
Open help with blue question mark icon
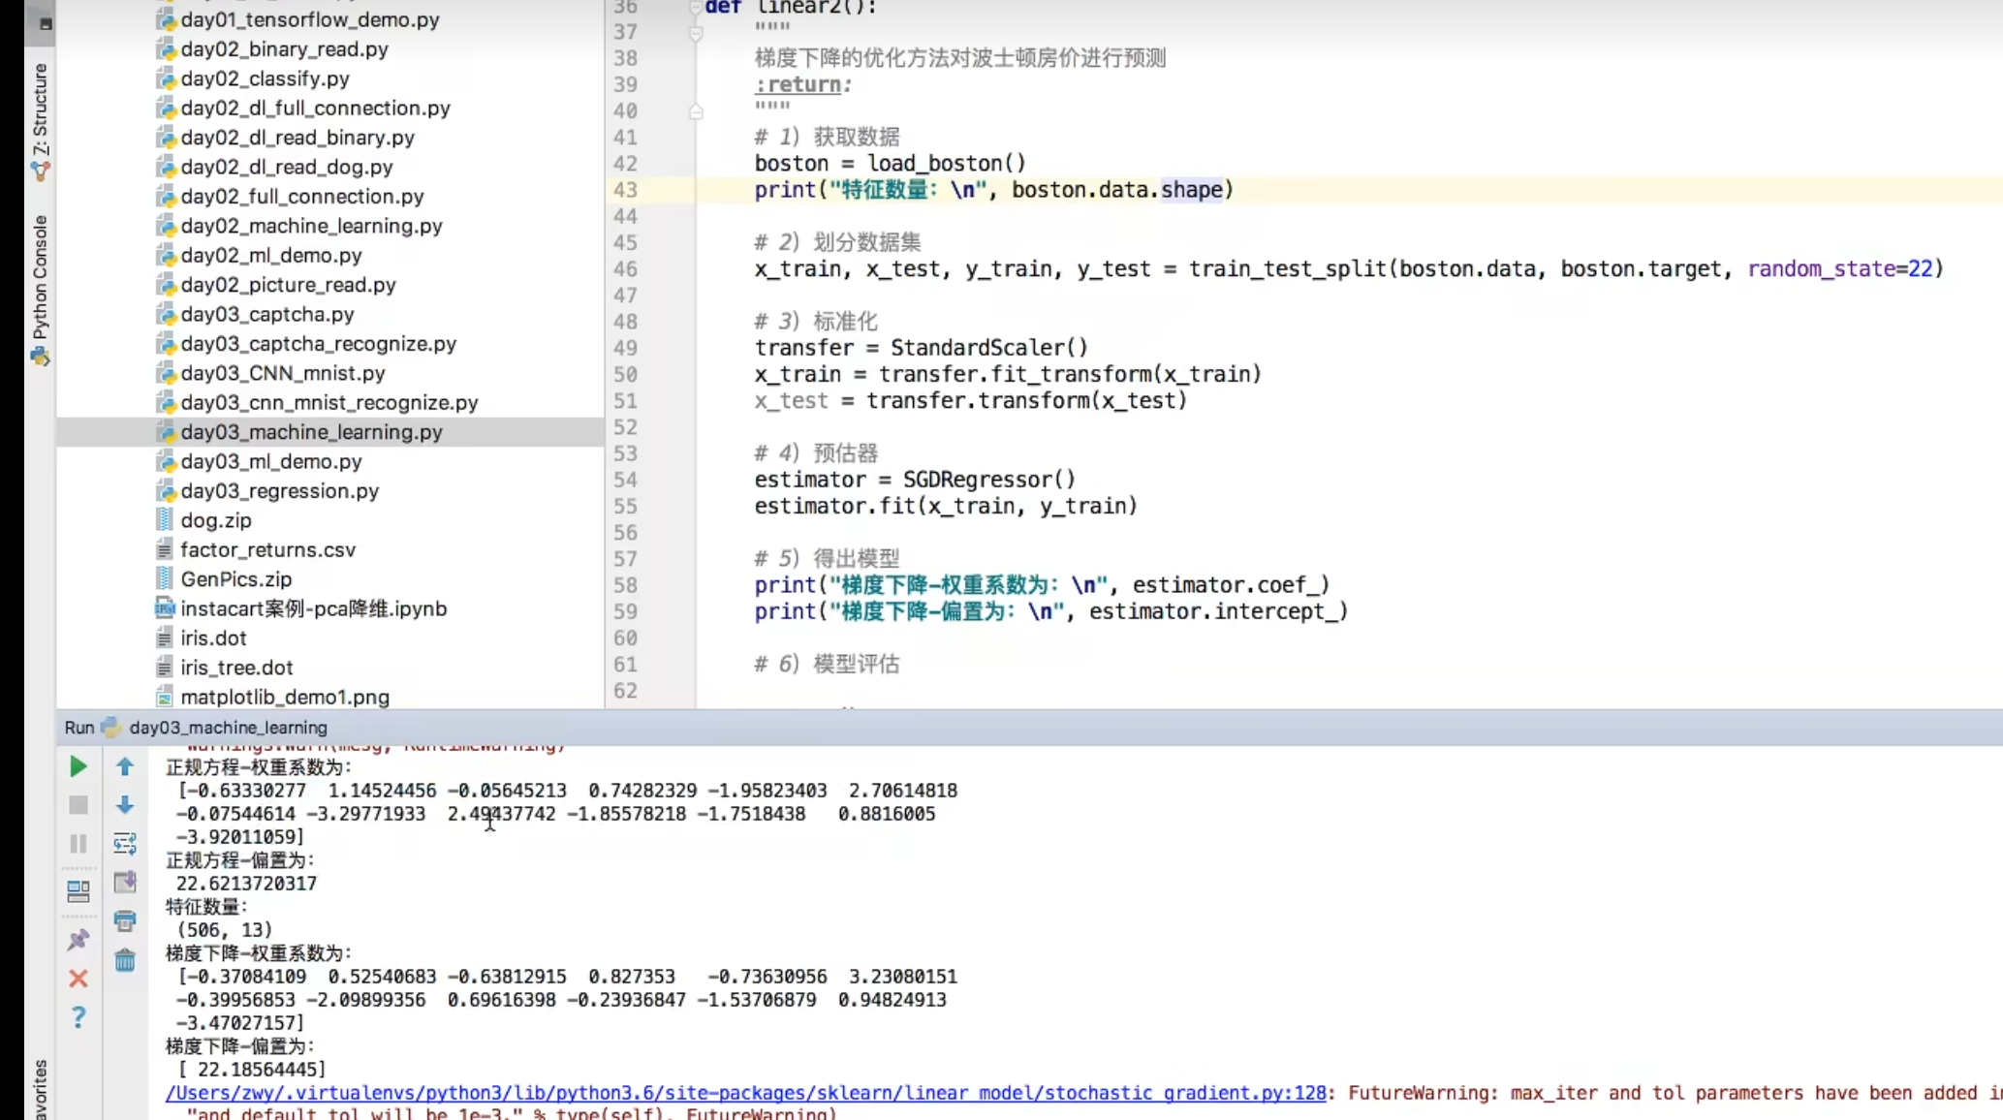point(78,1017)
